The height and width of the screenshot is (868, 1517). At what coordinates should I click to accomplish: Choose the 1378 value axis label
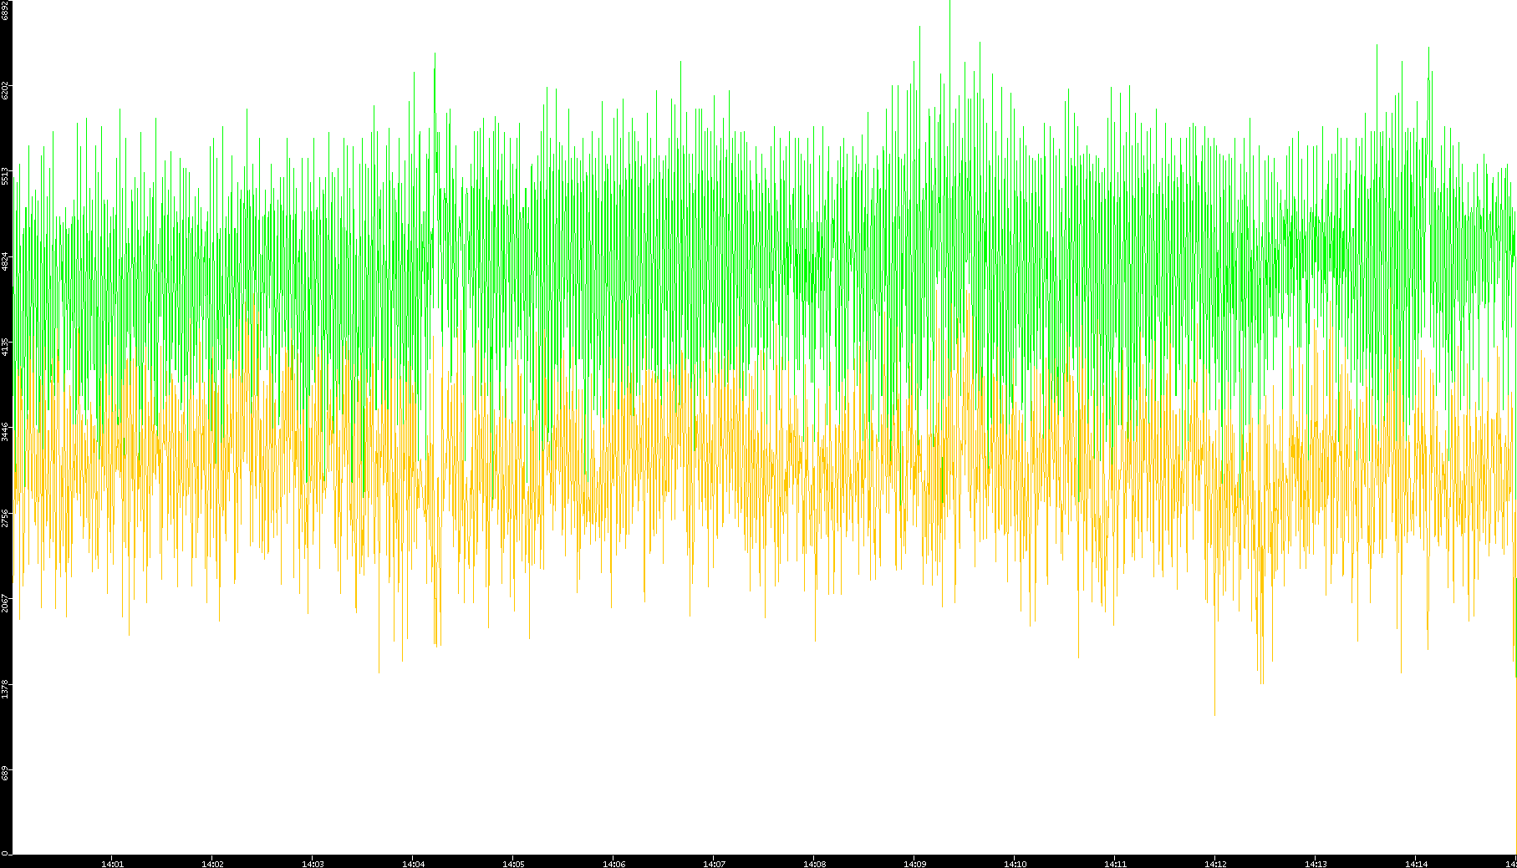[5, 688]
